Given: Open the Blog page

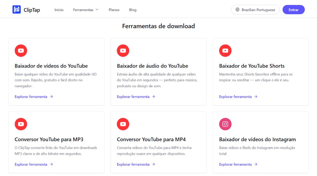Looking at the screenshot, I should pos(133,10).
